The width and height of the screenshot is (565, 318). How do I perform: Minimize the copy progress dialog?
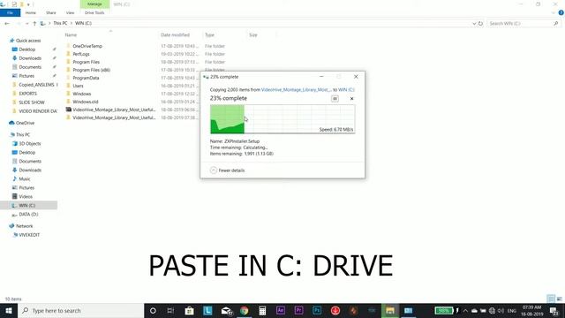click(321, 77)
